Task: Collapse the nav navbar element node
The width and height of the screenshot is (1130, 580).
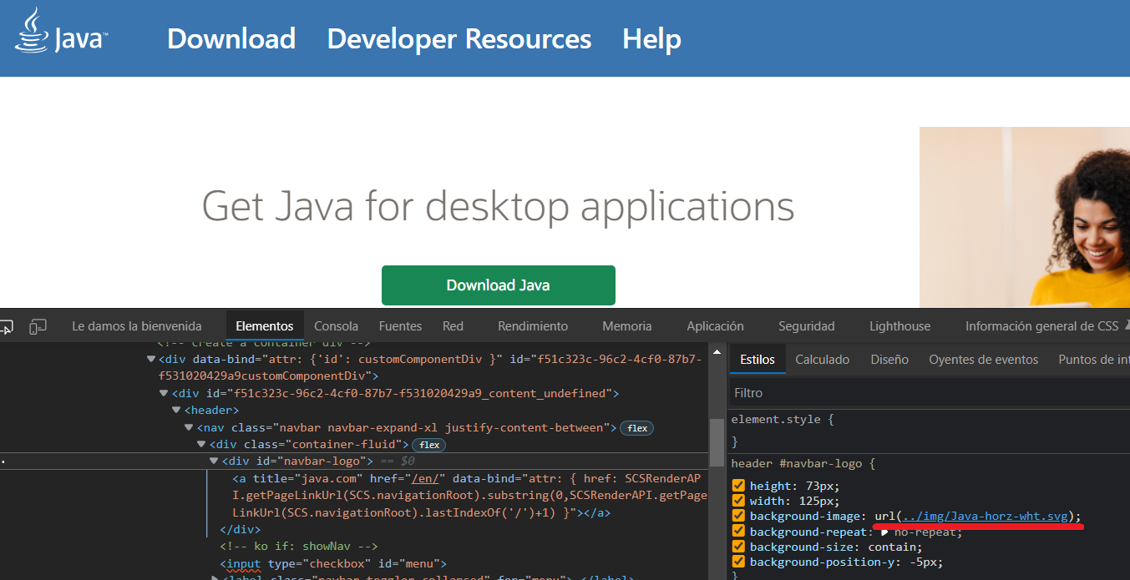Action: (x=190, y=428)
